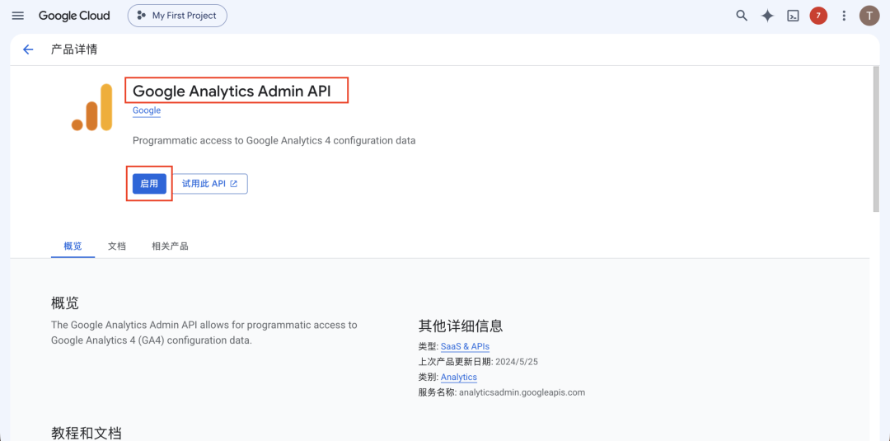Open the SaaS & APIs type link

(465, 346)
